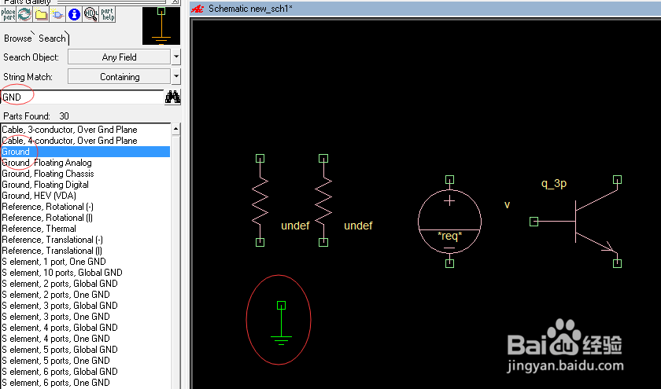Click the right resistor's undef value label
The image size is (661, 389).
[x=358, y=226]
